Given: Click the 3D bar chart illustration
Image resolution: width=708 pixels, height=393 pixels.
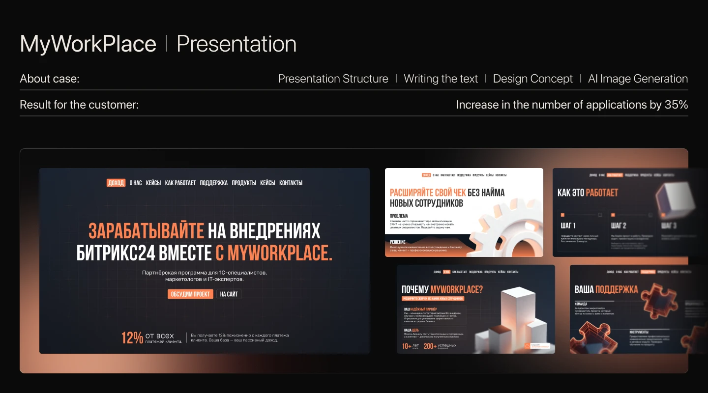Looking at the screenshot, I should click(x=511, y=319).
